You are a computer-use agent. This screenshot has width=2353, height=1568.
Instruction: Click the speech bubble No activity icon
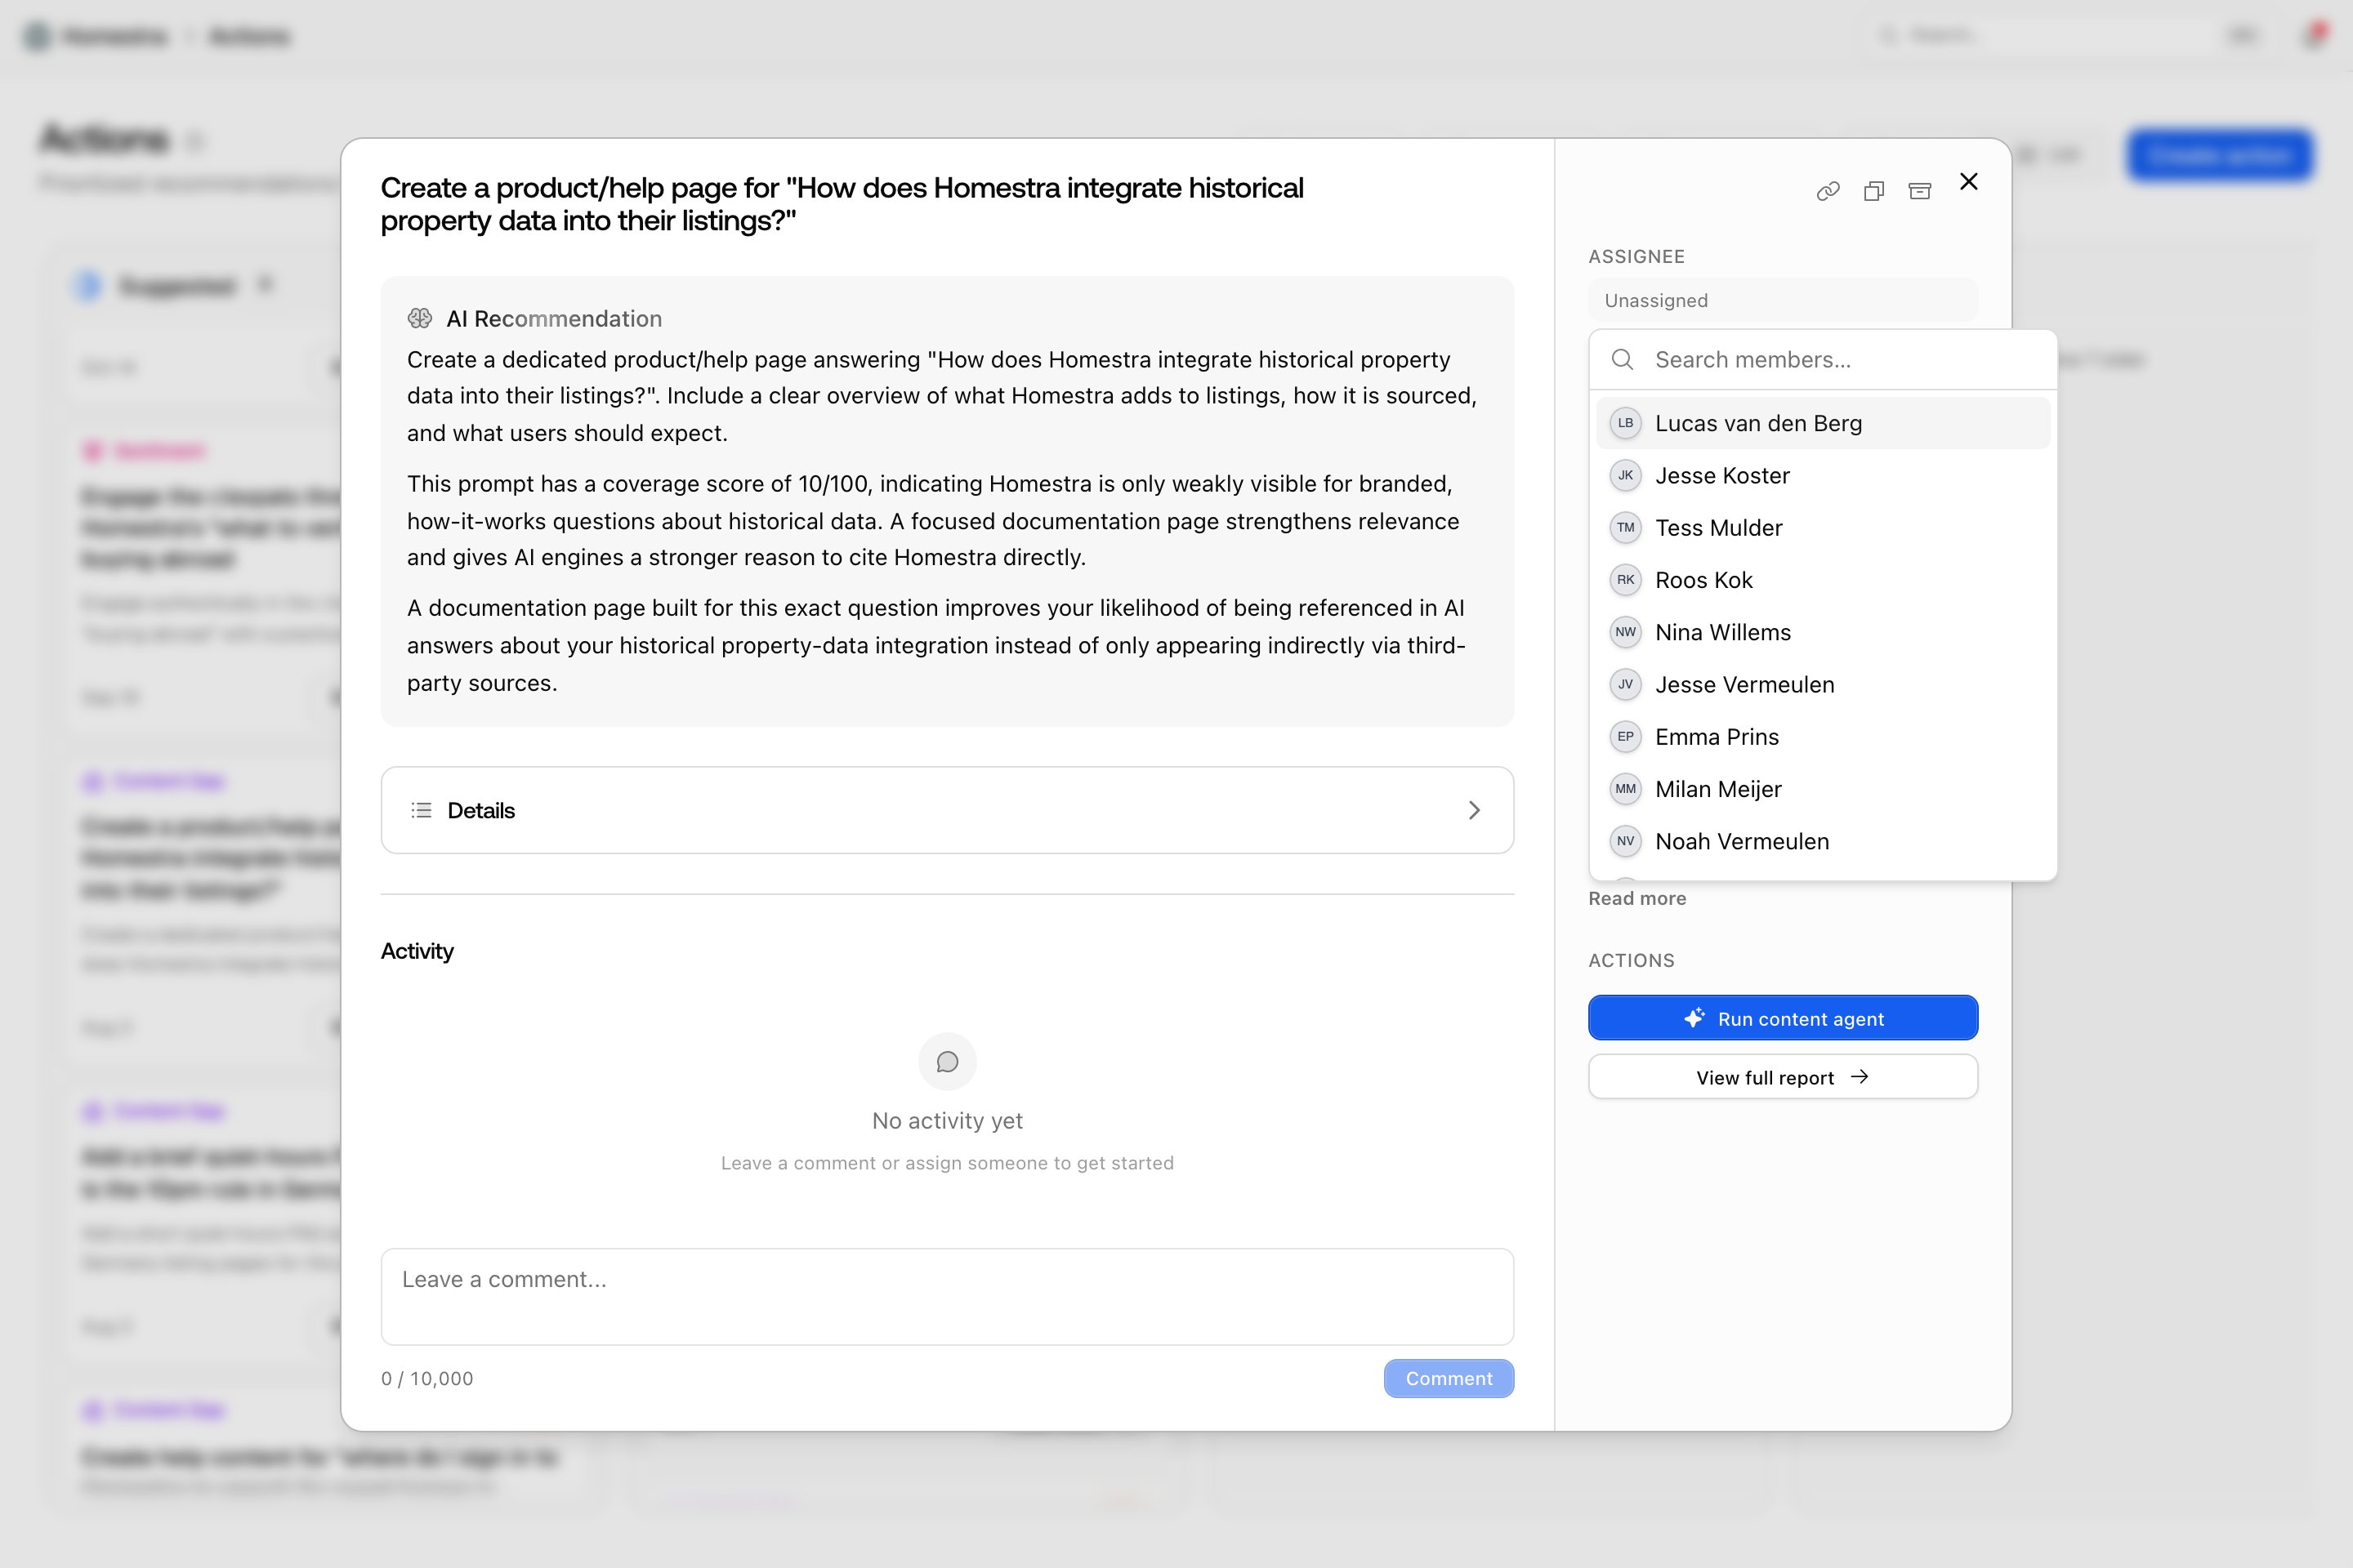946,1061
